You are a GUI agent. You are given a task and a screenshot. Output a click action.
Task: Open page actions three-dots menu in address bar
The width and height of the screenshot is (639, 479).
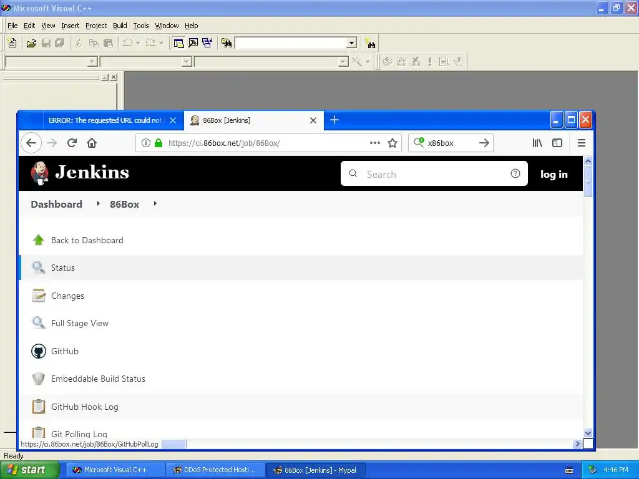tap(375, 143)
